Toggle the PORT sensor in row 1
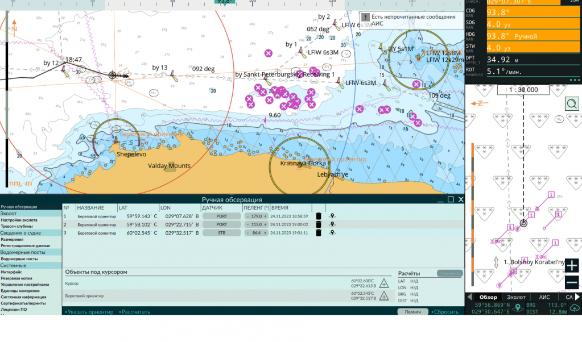 tap(221, 216)
